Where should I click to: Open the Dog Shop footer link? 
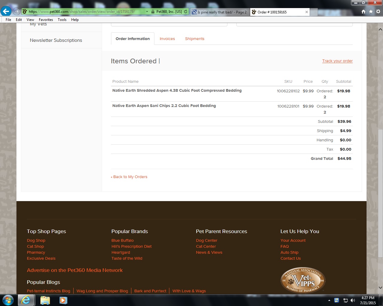(36, 240)
